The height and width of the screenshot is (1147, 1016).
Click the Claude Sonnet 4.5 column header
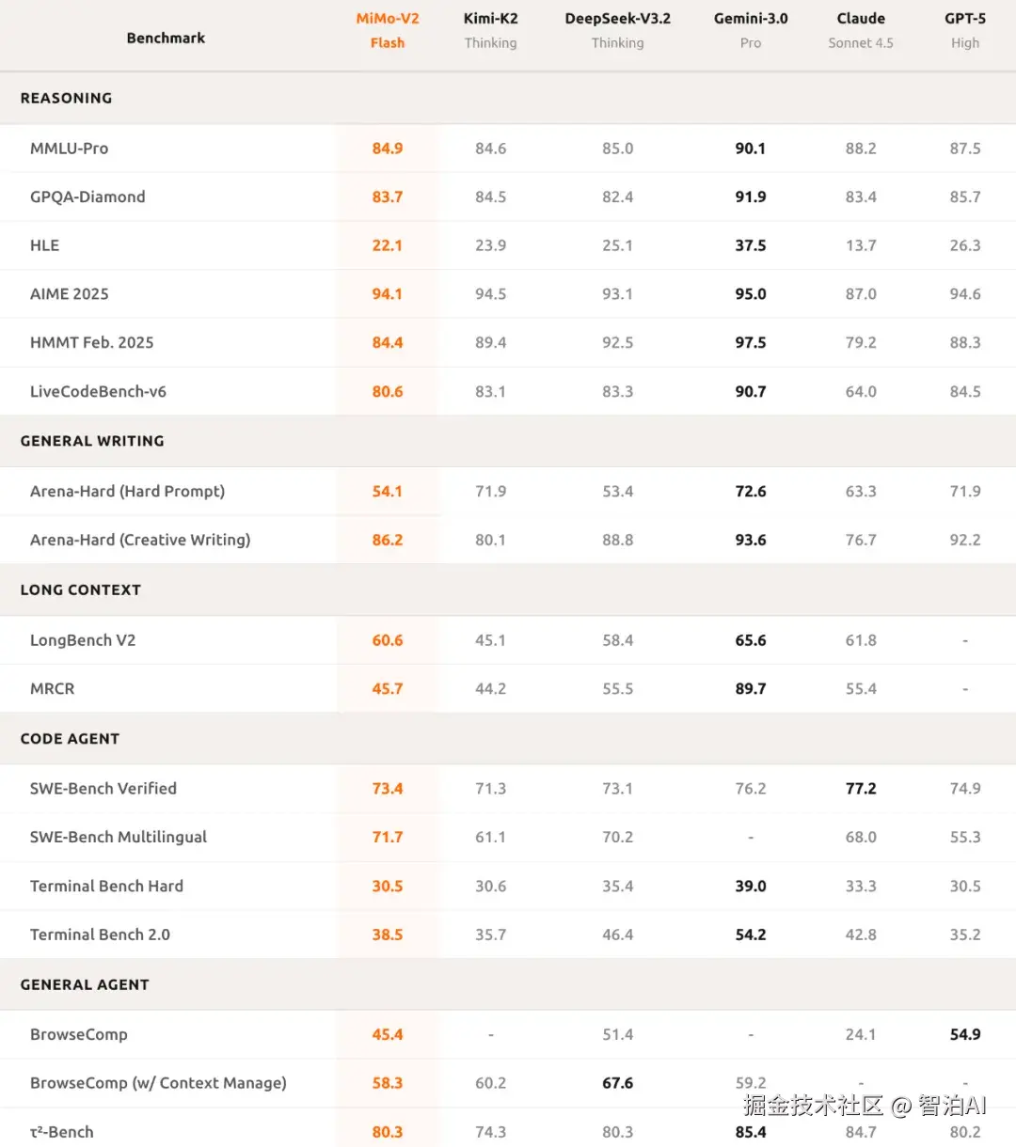861,30
